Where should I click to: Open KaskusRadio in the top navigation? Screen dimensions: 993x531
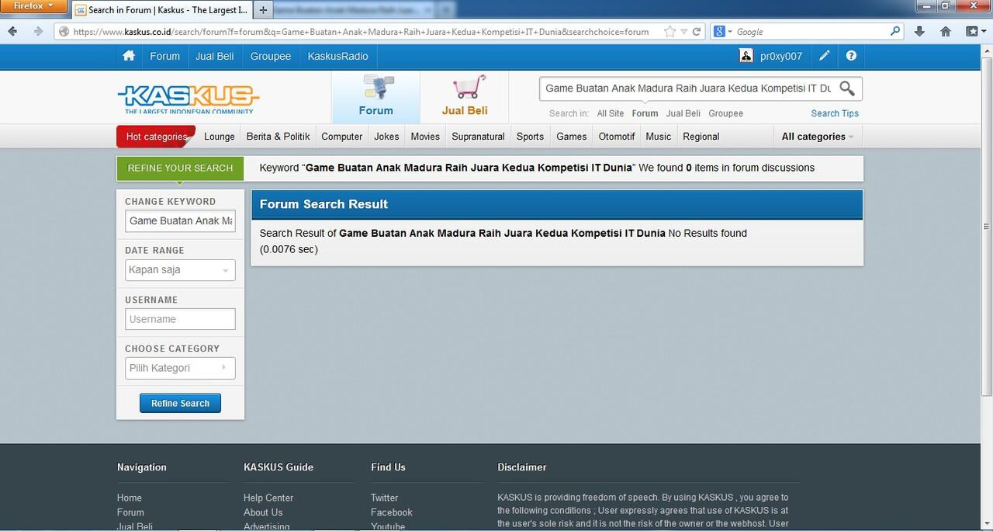coord(338,56)
